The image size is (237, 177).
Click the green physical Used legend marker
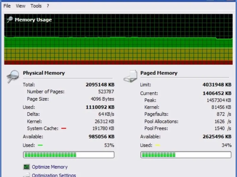point(40,145)
